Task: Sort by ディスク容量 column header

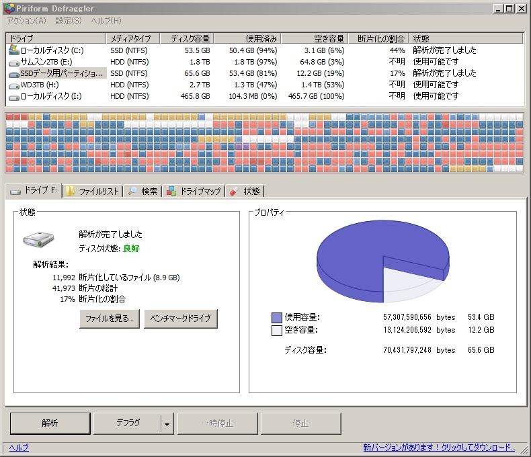Action: tap(187, 38)
